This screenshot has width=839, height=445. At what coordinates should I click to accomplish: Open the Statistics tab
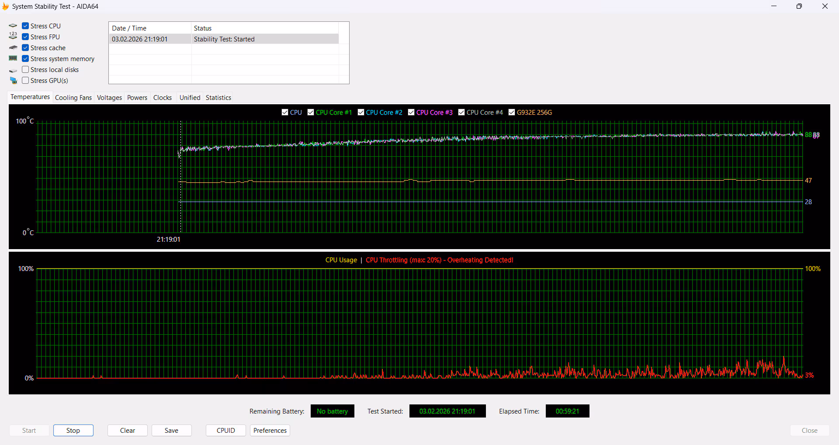pos(218,98)
